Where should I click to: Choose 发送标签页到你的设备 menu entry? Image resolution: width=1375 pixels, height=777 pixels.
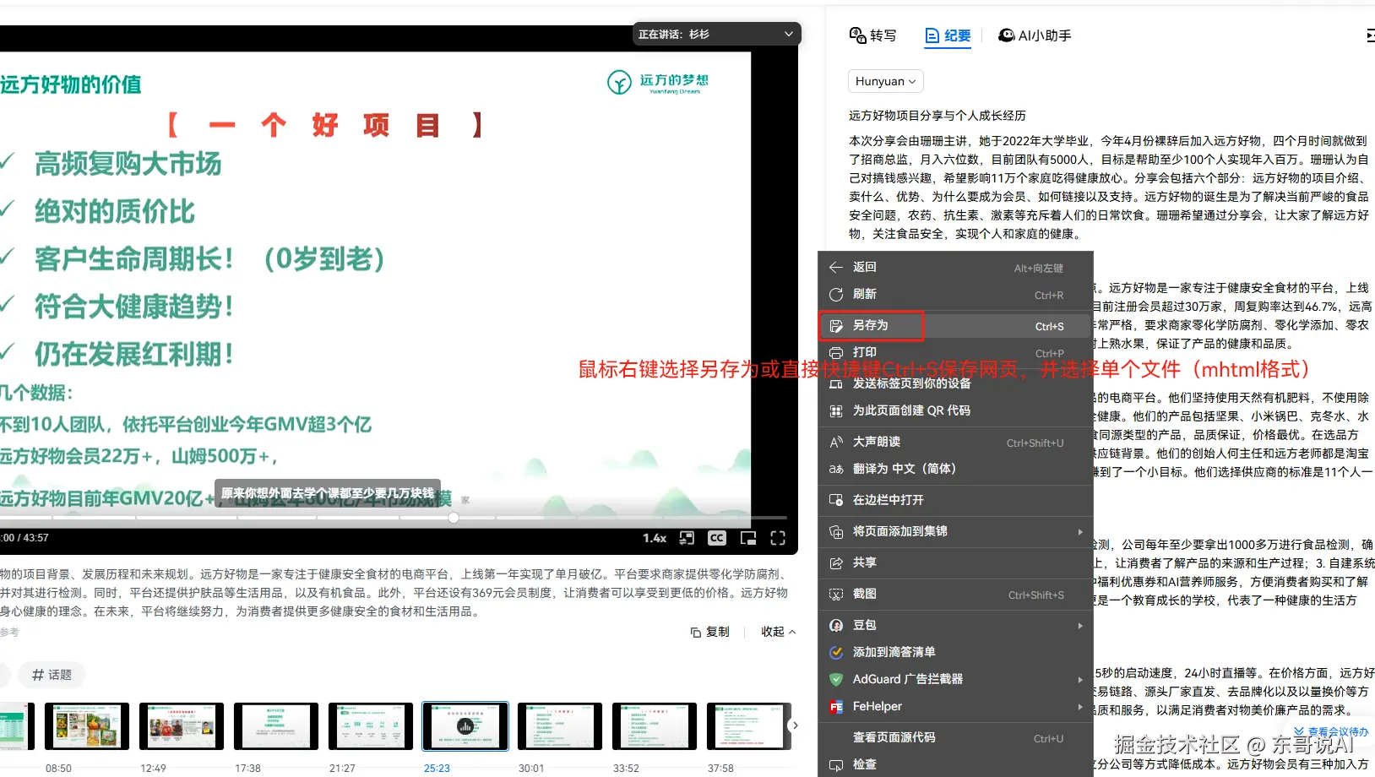955,383
